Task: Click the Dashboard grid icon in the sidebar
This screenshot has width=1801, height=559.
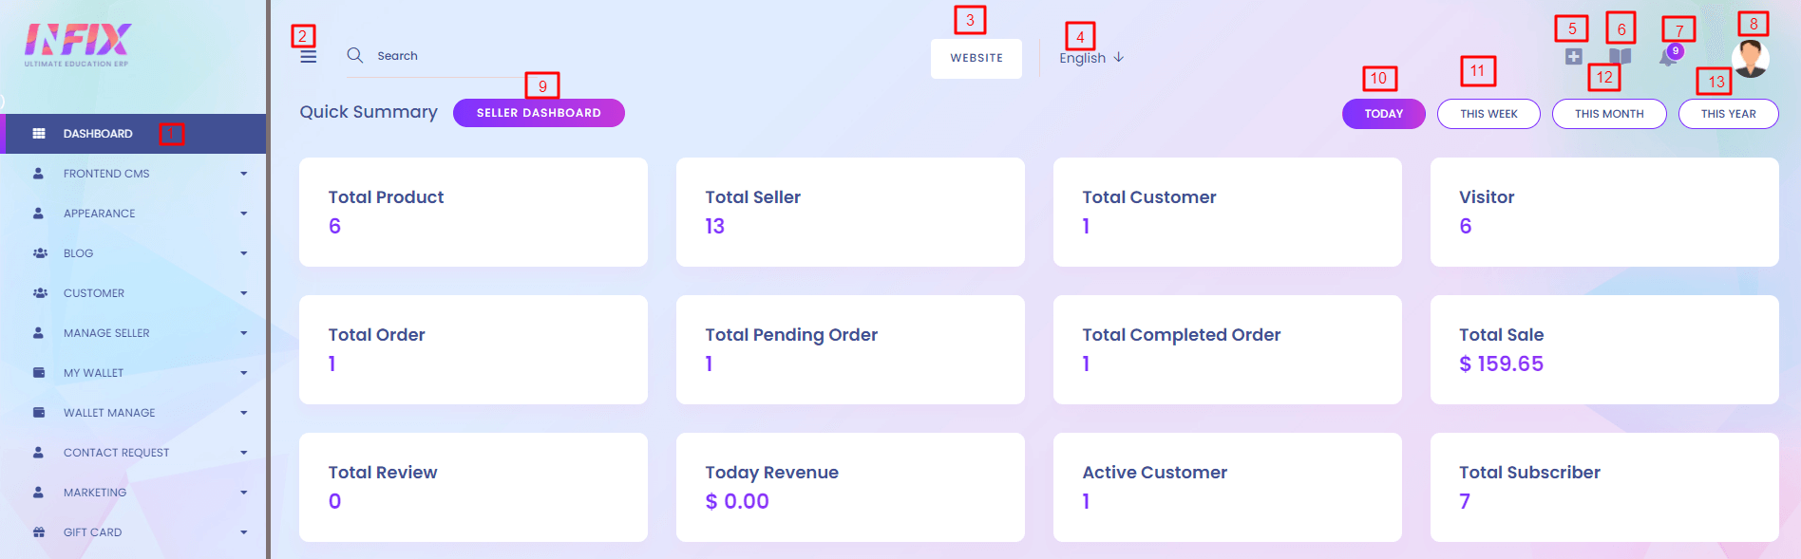Action: tap(39, 134)
